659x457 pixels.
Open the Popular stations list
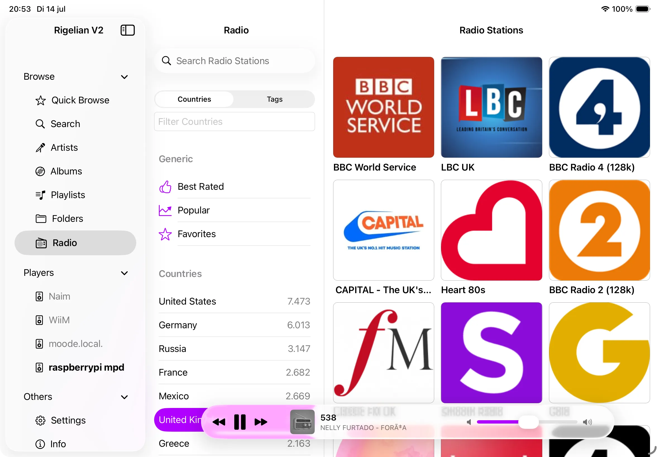pos(234,210)
